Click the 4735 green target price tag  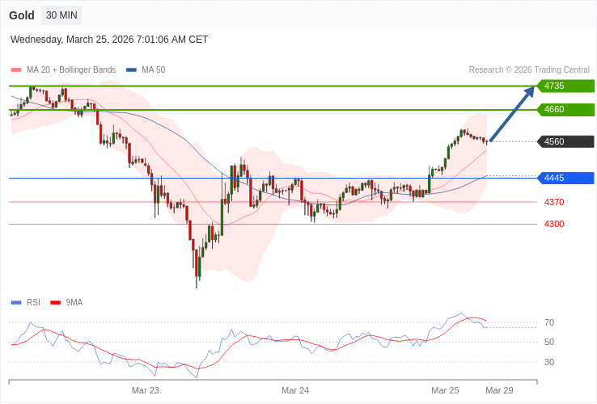(565, 86)
